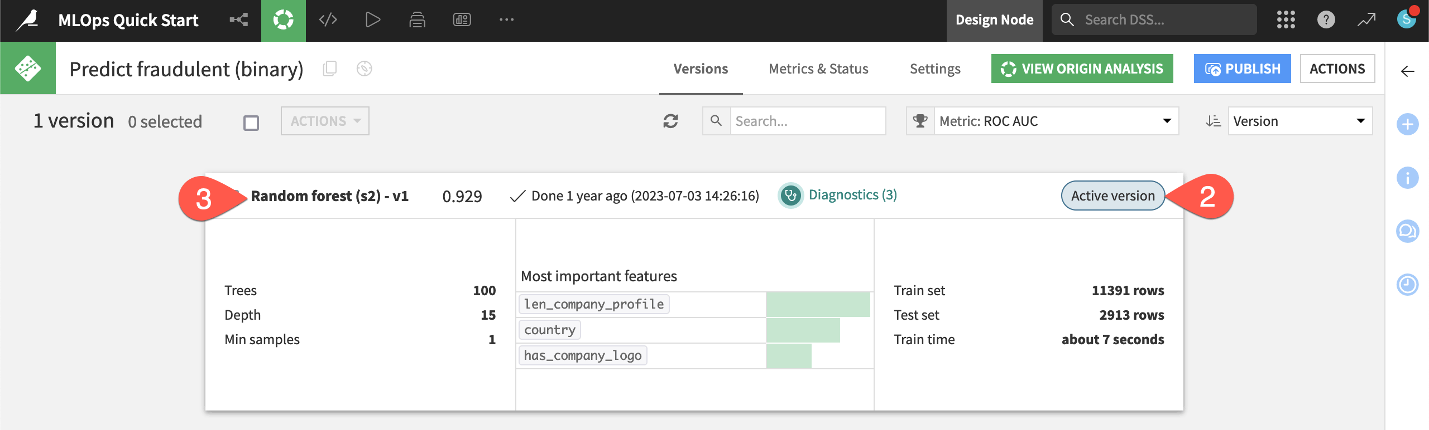Toggle the select all versions checkbox
Viewport: 1429px width, 430px height.
[251, 123]
